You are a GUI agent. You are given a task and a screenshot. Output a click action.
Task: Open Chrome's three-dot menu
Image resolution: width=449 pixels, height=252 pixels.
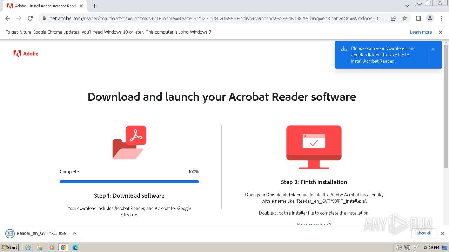pyautogui.click(x=441, y=18)
